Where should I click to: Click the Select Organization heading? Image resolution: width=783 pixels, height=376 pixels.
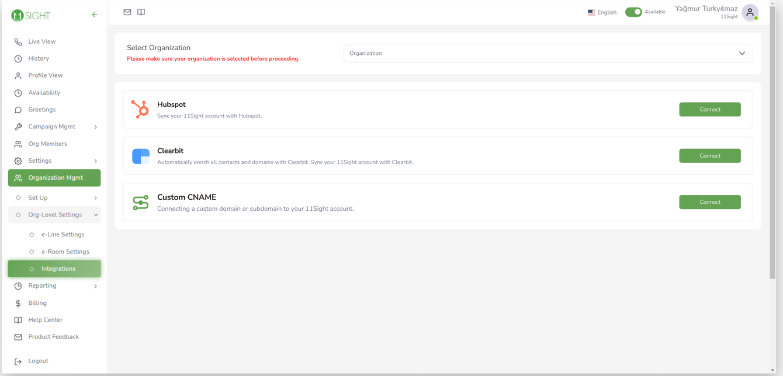point(159,48)
